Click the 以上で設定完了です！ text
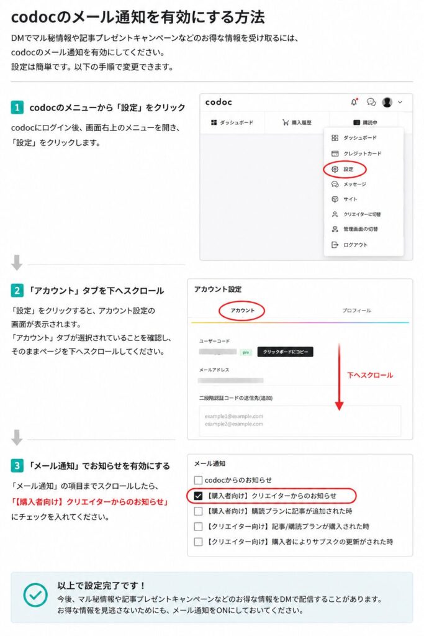 [101, 585]
